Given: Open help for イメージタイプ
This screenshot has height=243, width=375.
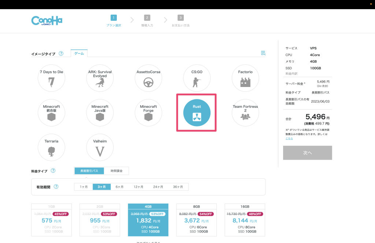Looking at the screenshot, I should 61,53.
